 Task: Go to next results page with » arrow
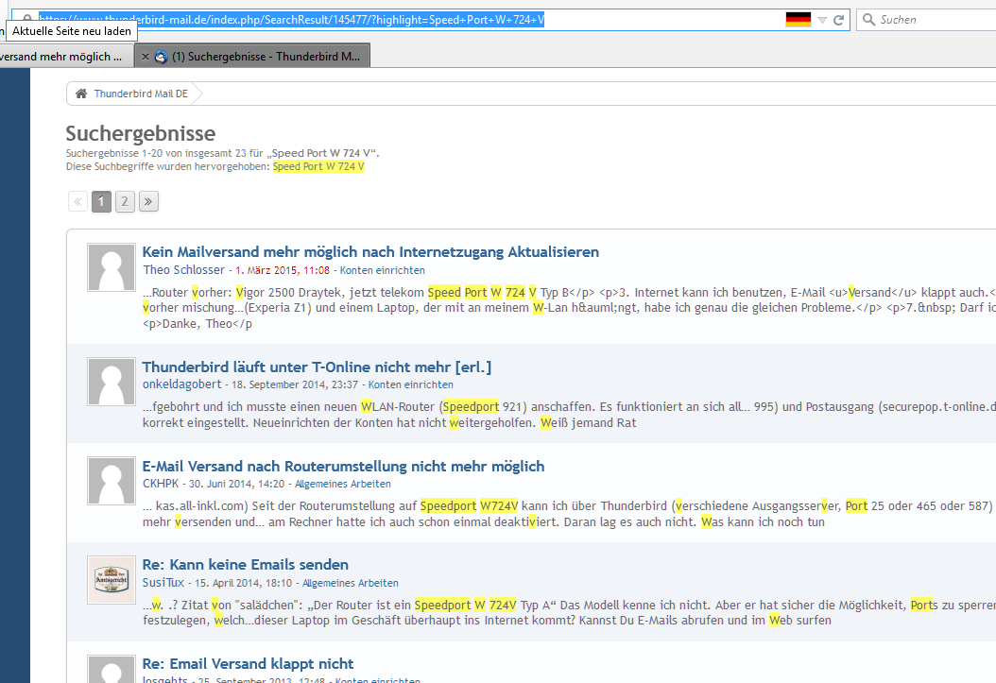[148, 201]
